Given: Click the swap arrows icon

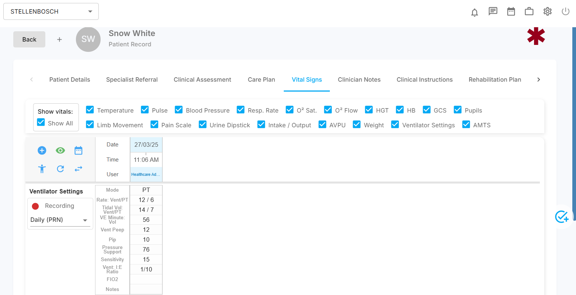Looking at the screenshot, I should click(78, 169).
